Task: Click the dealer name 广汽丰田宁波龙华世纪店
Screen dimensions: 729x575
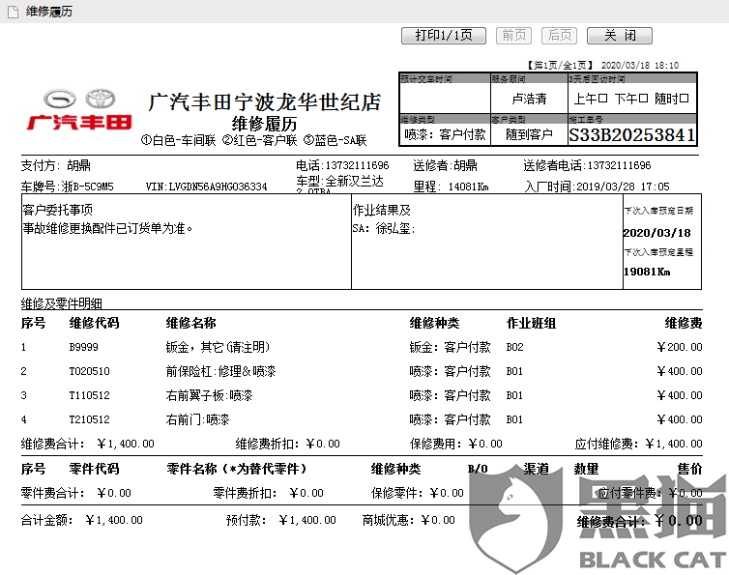Action: click(265, 102)
